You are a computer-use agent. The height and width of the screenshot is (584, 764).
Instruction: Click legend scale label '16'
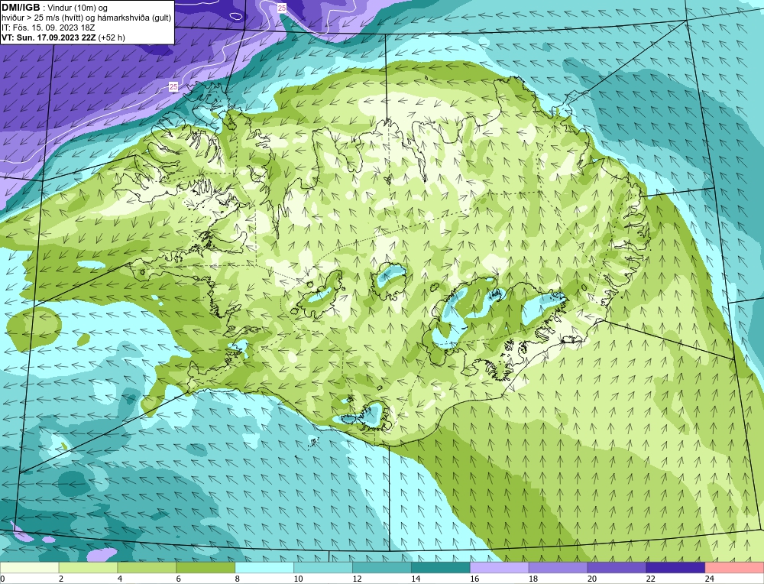(x=474, y=579)
